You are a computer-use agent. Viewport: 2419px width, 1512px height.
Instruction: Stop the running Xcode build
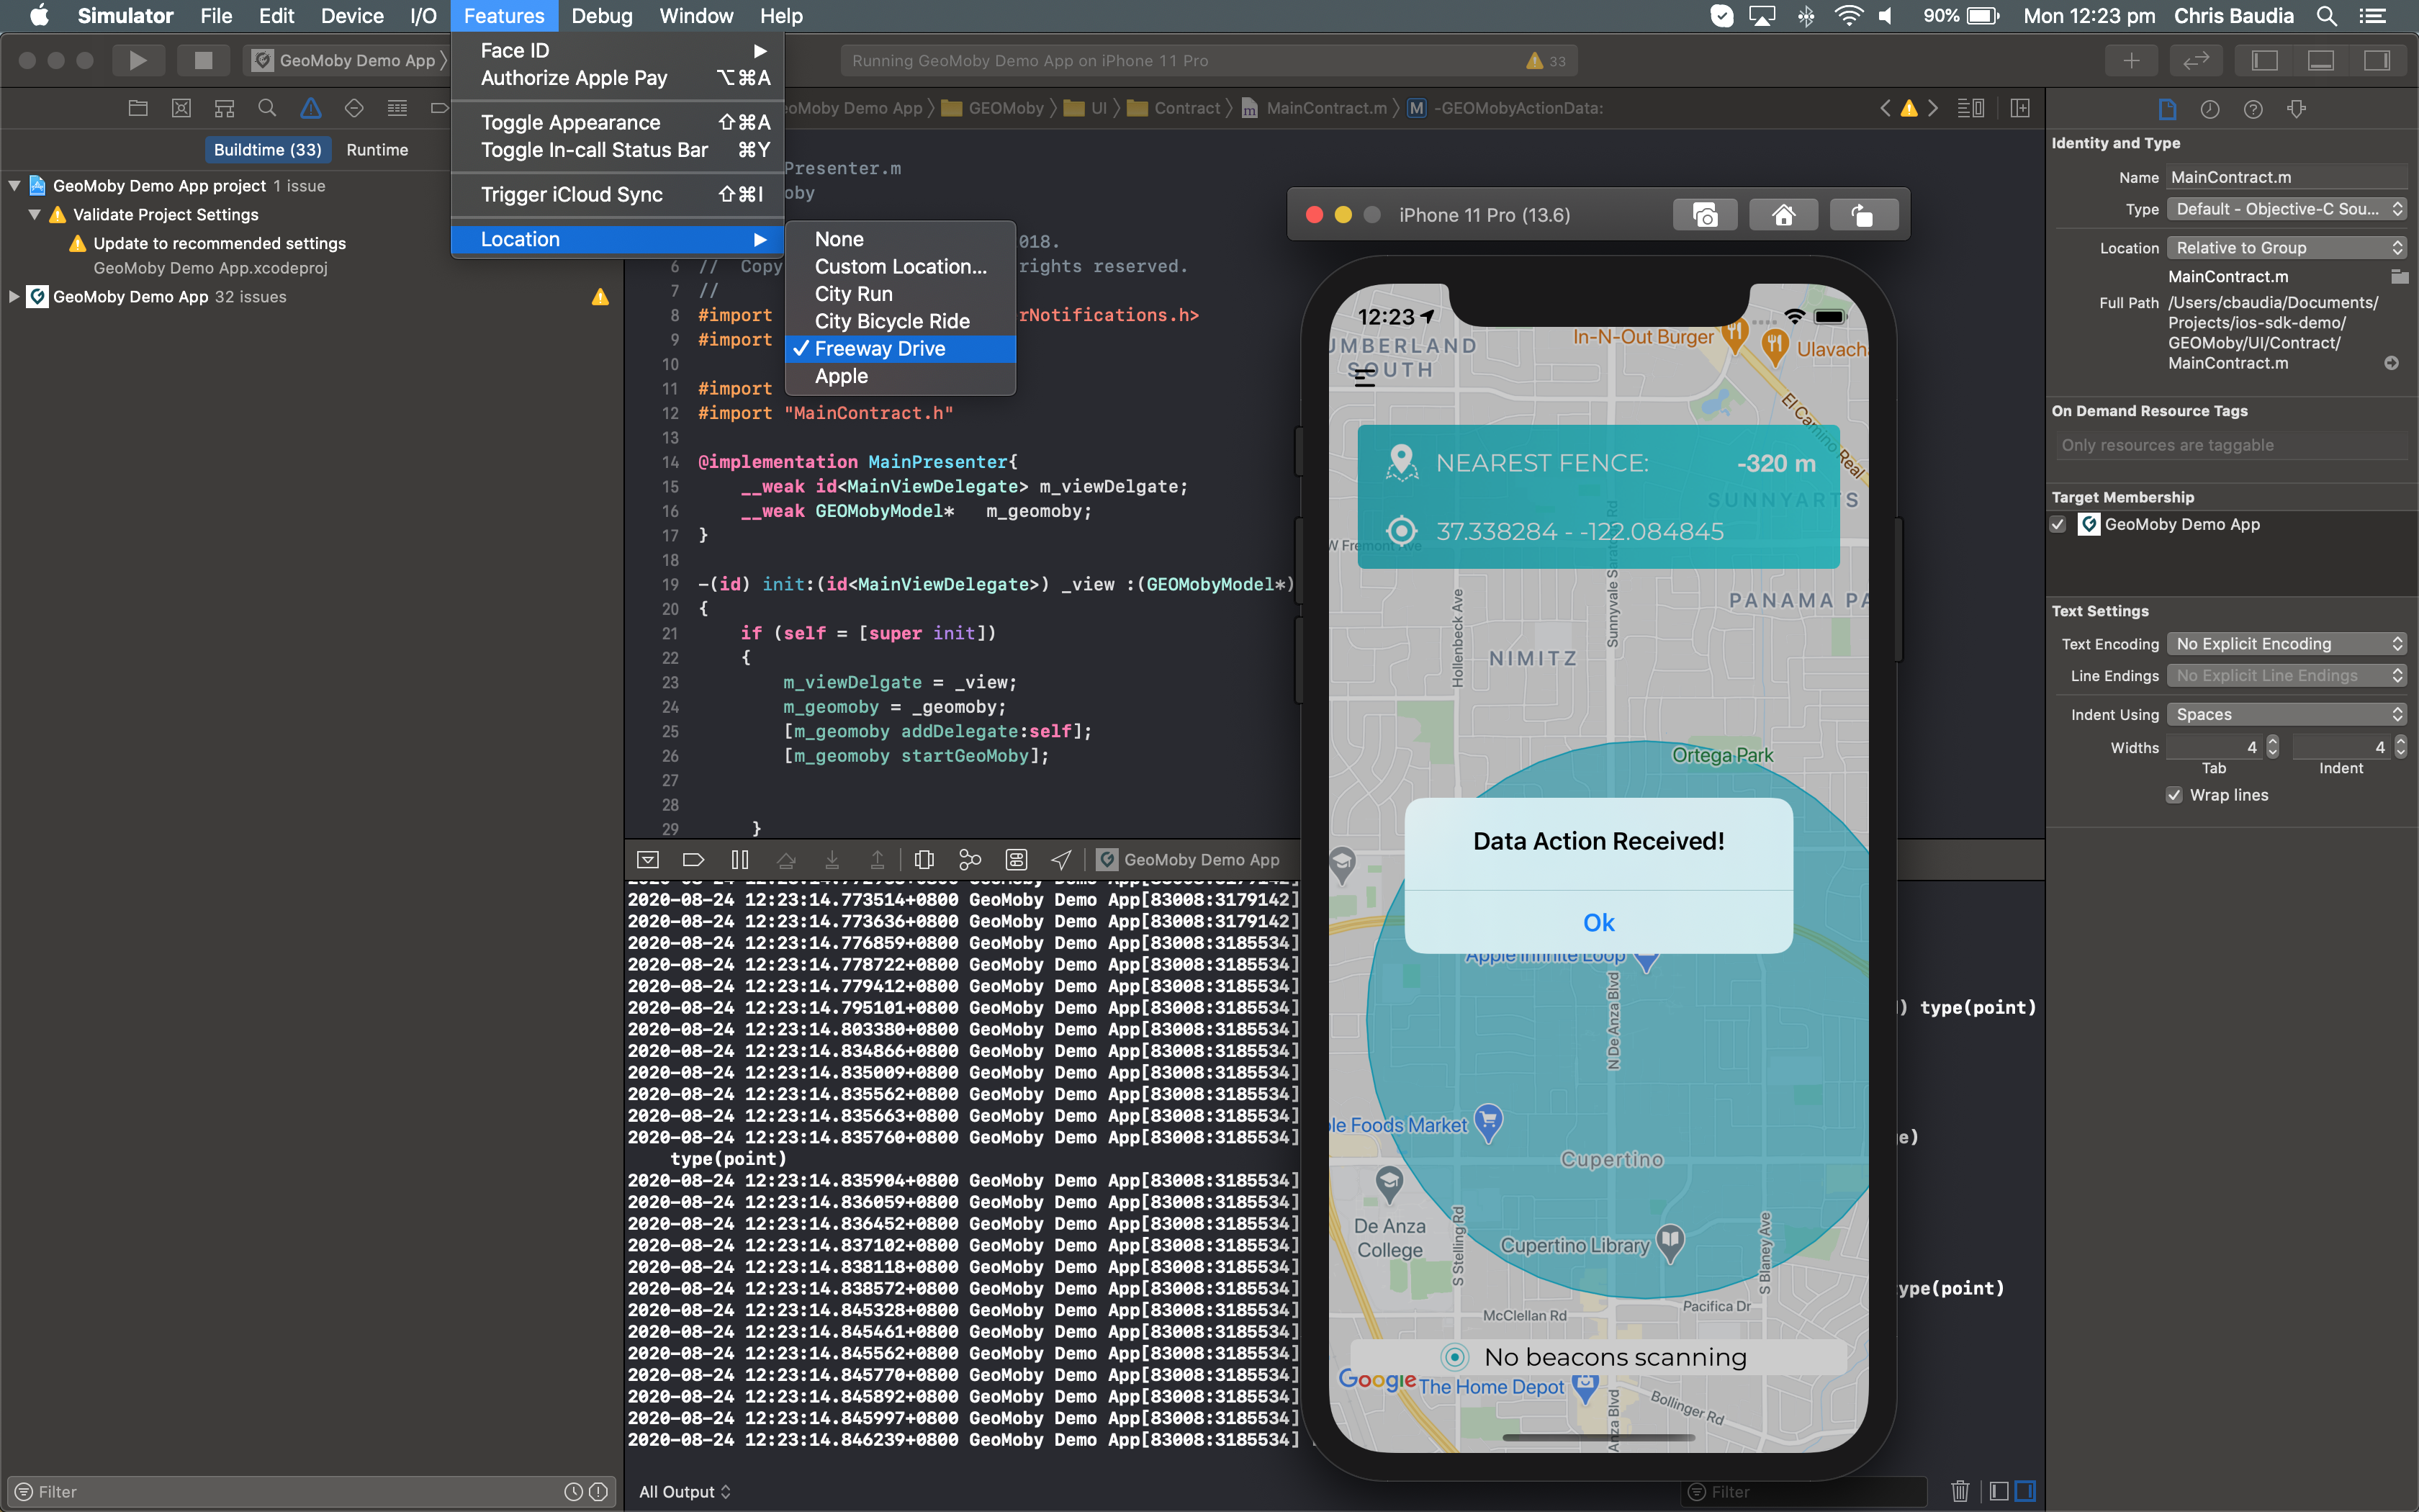[x=203, y=60]
